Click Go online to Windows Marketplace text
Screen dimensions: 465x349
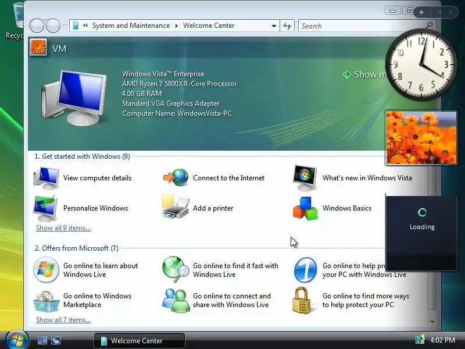click(x=97, y=300)
